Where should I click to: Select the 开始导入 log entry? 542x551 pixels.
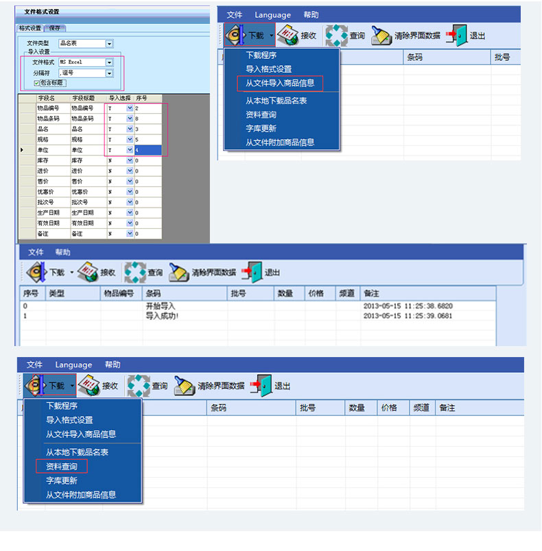(161, 306)
